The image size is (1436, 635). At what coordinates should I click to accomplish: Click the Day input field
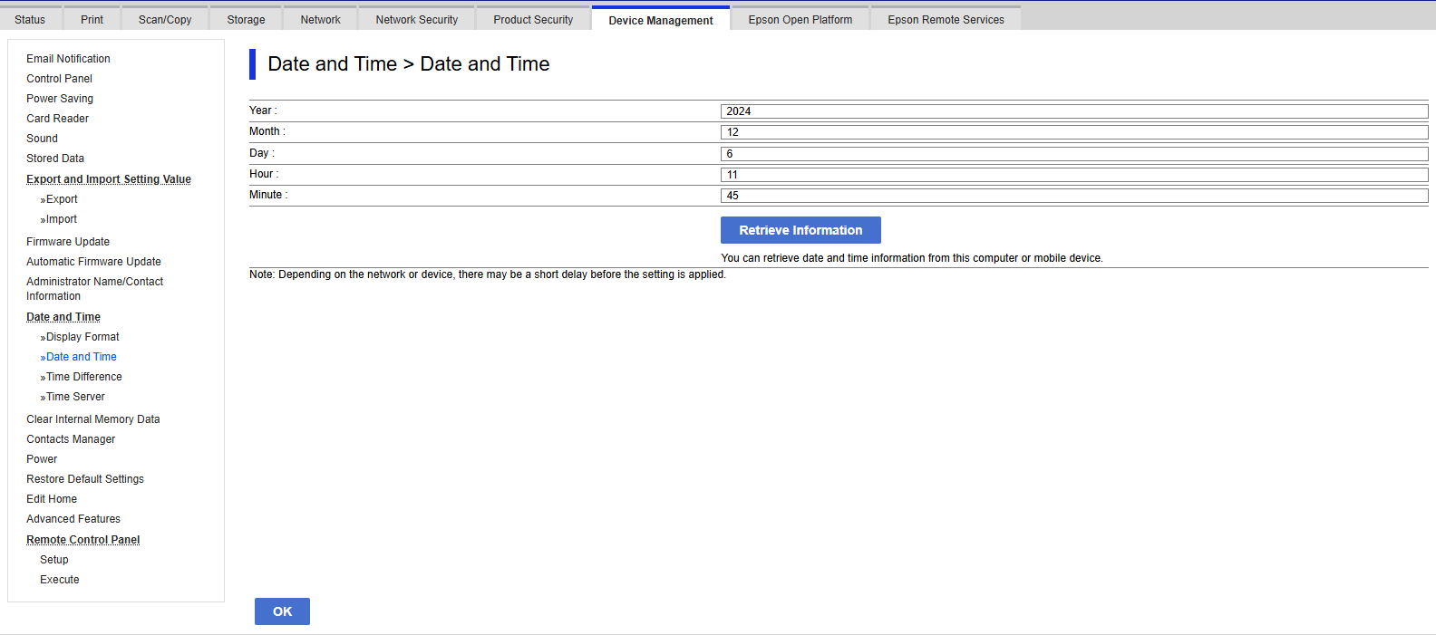tap(1073, 154)
